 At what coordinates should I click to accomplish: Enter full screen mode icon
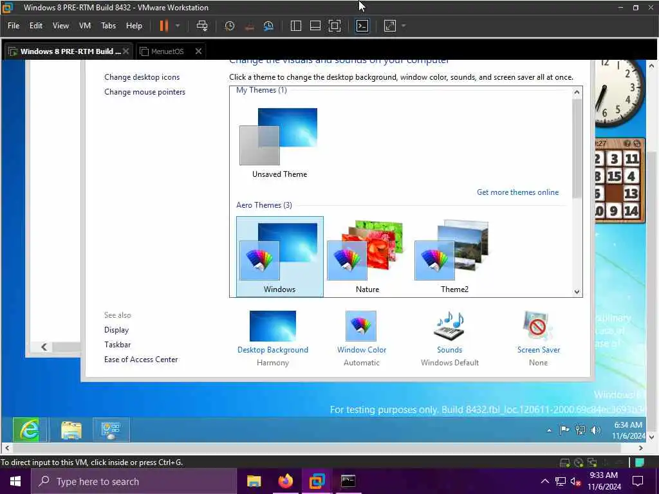click(335, 26)
